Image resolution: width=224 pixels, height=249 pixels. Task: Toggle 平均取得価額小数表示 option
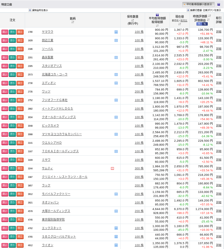[x=198, y=5]
